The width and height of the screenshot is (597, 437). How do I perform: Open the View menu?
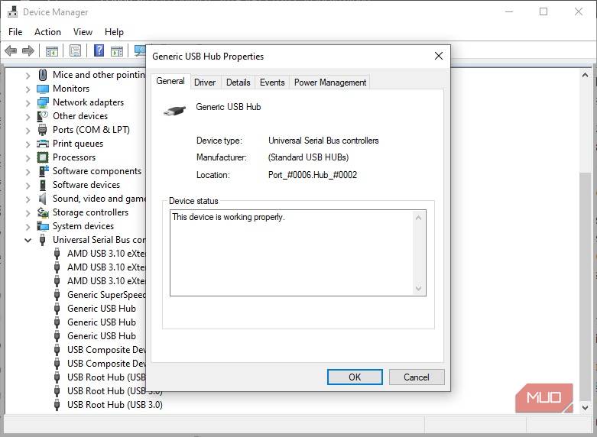[83, 32]
